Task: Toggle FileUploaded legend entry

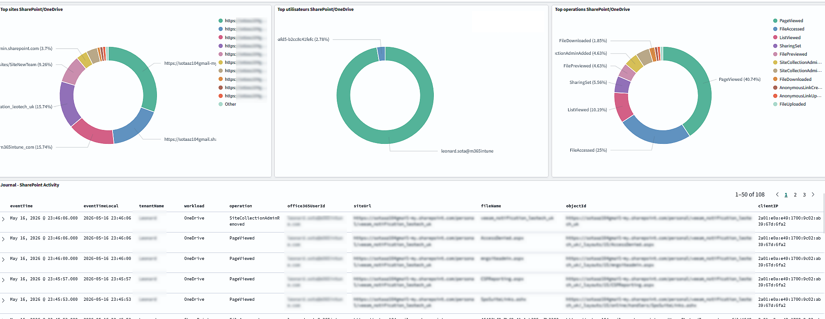Action: [789, 104]
